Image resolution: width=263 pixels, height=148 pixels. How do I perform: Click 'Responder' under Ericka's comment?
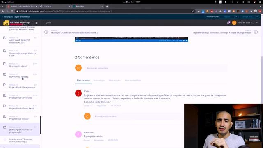pyautogui.click(x=102, y=106)
